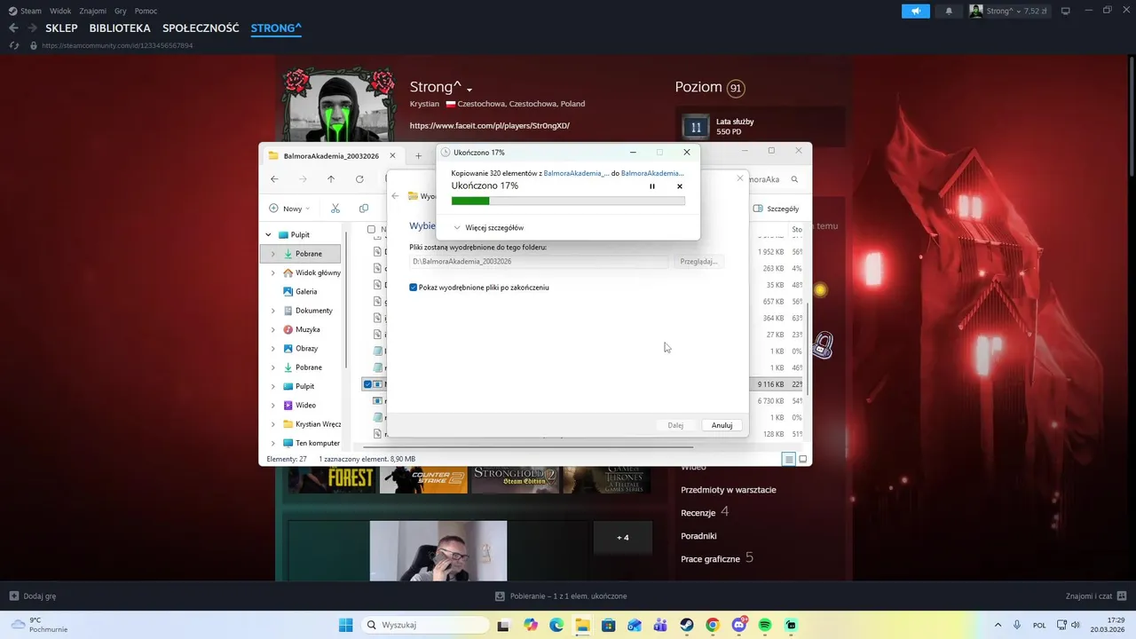Open the Counter-Strike 2 game thumbnail
Screen dimensions: 1136x639
click(423, 480)
